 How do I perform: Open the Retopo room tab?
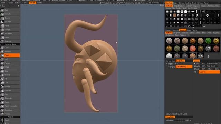(x=18, y=3)
